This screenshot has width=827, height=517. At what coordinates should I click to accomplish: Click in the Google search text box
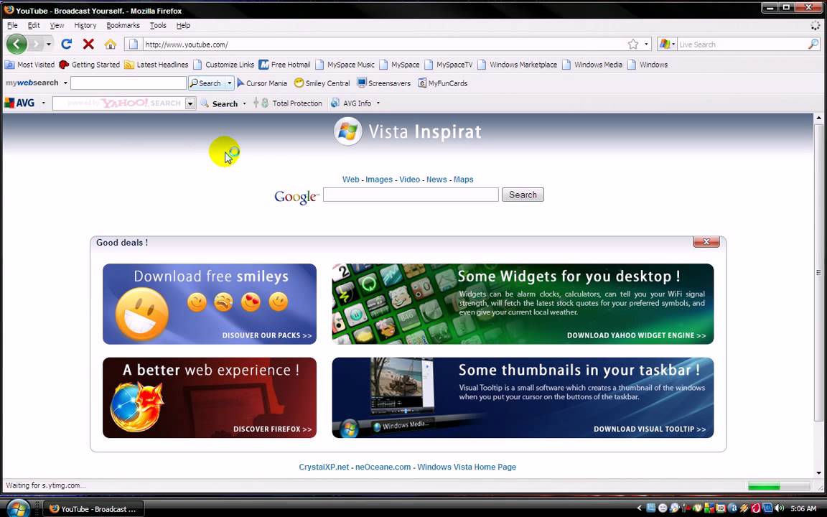[x=411, y=195]
